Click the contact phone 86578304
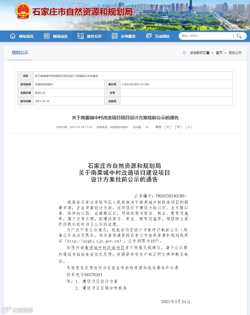 click(93, 274)
